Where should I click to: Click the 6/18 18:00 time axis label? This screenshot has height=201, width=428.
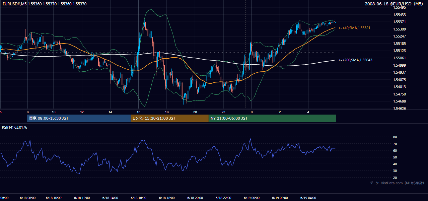coord(167,198)
